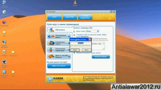Open the СЛУЖБА ПОДДЕРЖКИ tab
Viewport: 161px width, 90px height.
[x=85, y=17]
